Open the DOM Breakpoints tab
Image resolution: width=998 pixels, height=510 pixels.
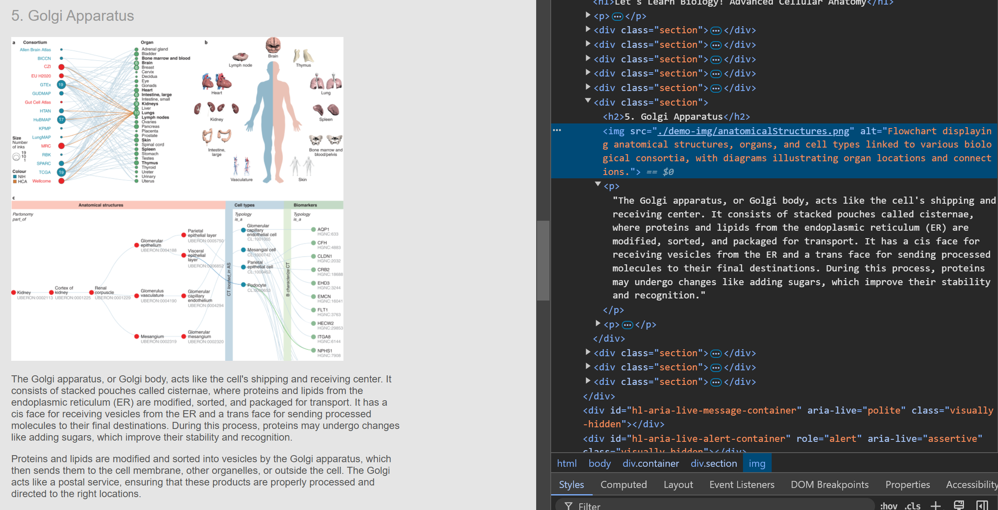(x=829, y=485)
